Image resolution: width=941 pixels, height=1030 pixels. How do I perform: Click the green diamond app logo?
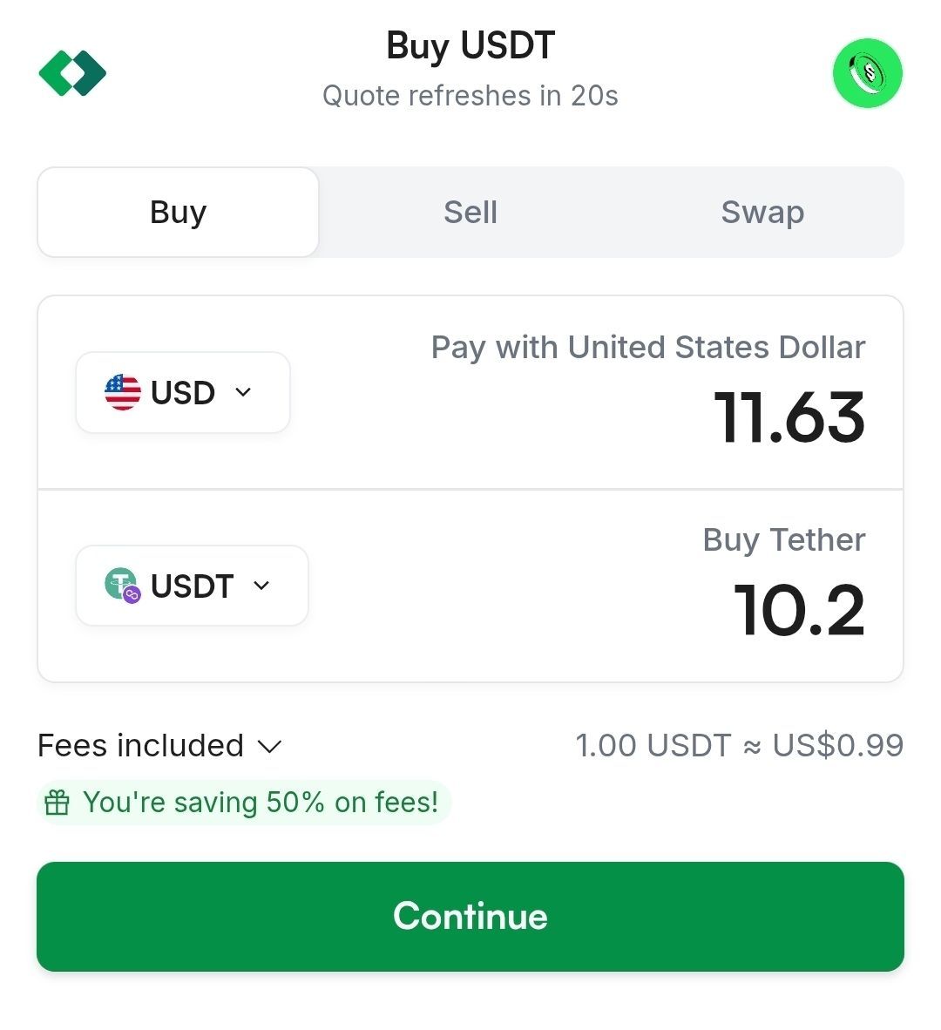click(72, 73)
